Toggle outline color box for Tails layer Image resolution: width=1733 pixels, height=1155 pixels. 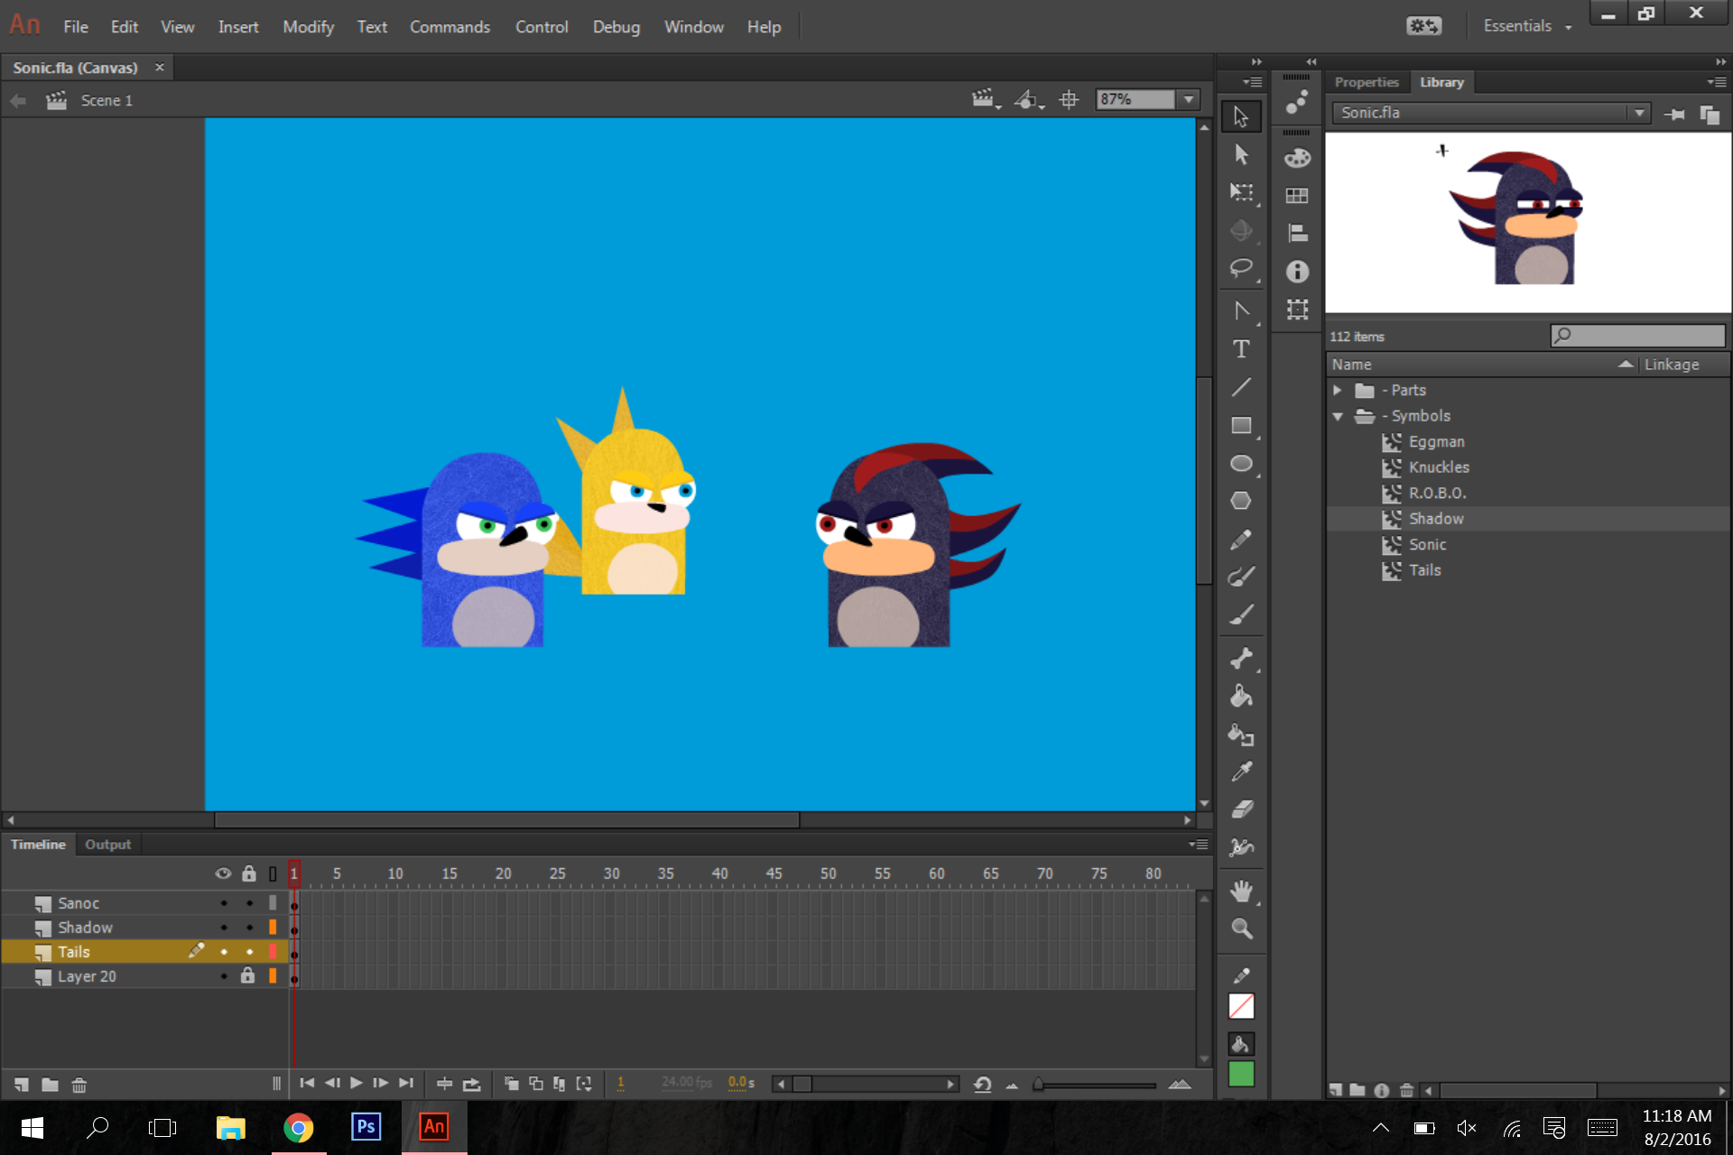click(x=273, y=952)
